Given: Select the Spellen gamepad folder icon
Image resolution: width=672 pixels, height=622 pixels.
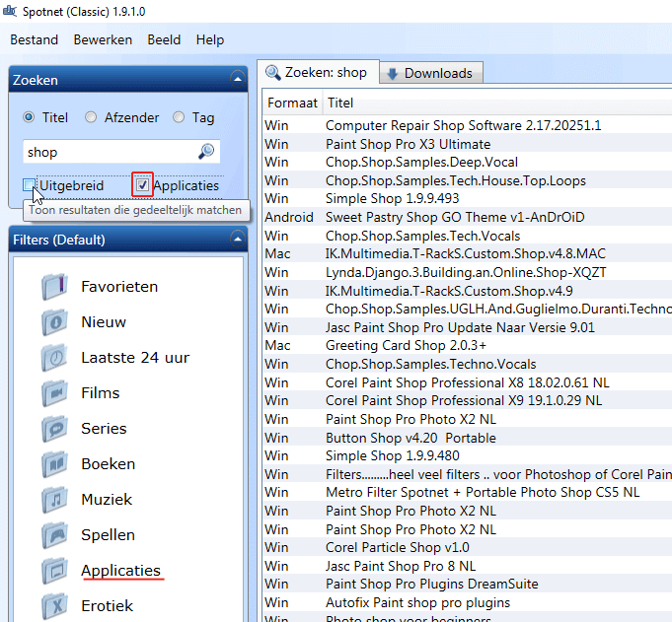Looking at the screenshot, I should coord(55,535).
